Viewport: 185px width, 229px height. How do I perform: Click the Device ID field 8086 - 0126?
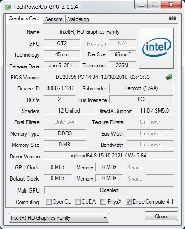click(59, 88)
